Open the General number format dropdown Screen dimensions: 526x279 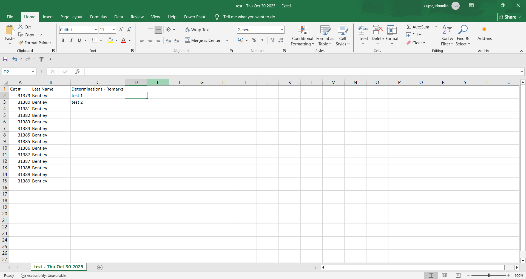click(x=282, y=30)
